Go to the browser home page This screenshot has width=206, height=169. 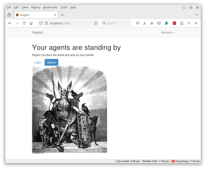(31, 23)
